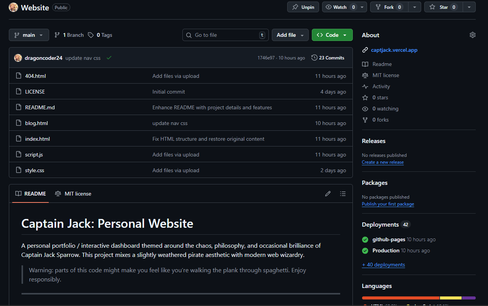Expand the Add file menu
This screenshot has width=488, height=306.
point(290,35)
